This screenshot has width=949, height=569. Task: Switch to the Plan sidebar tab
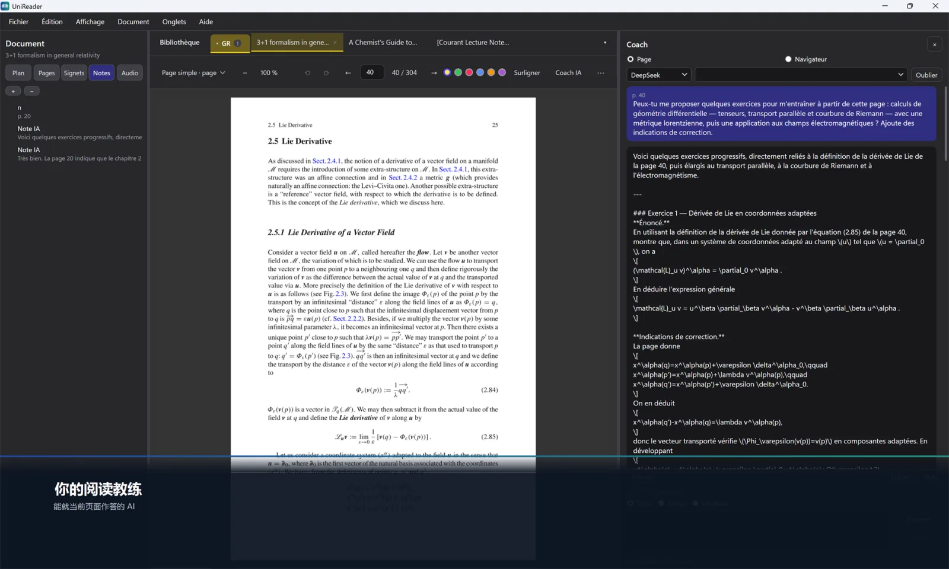click(18, 73)
